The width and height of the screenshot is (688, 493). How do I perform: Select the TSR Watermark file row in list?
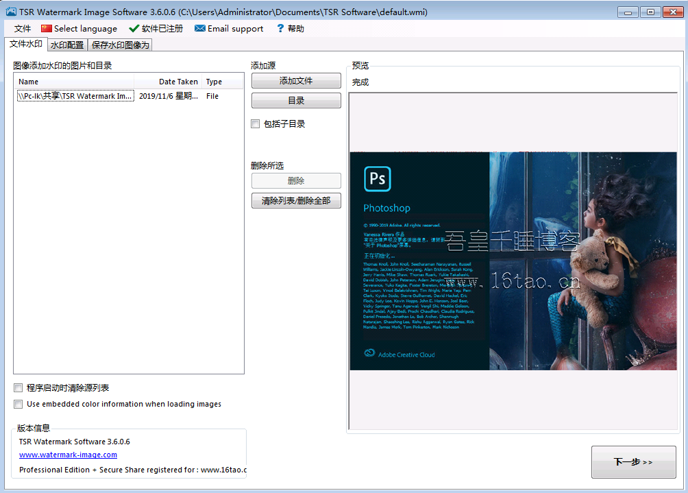coord(75,97)
